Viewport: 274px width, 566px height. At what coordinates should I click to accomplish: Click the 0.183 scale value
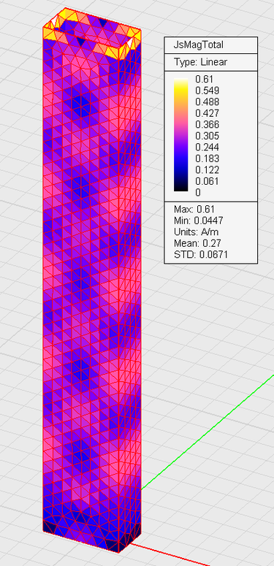coord(208,158)
